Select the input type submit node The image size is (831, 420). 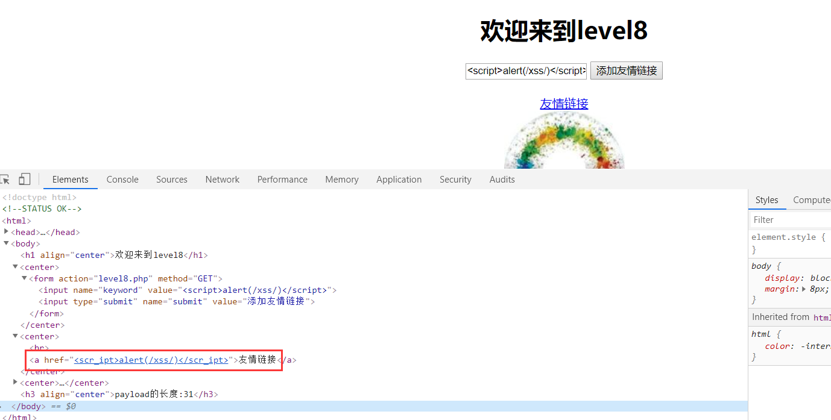pyautogui.click(x=177, y=301)
